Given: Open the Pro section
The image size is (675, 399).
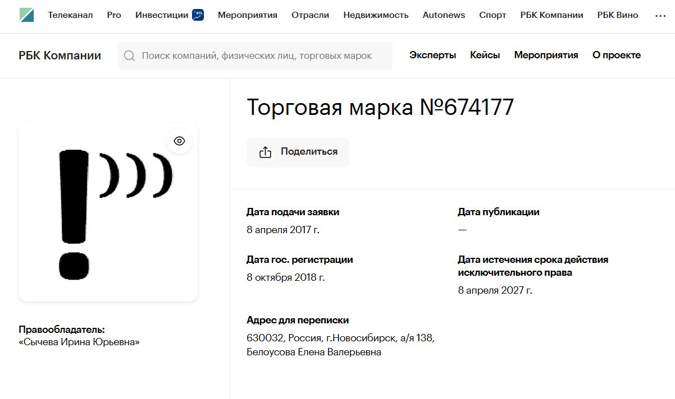Looking at the screenshot, I should pyautogui.click(x=114, y=15).
